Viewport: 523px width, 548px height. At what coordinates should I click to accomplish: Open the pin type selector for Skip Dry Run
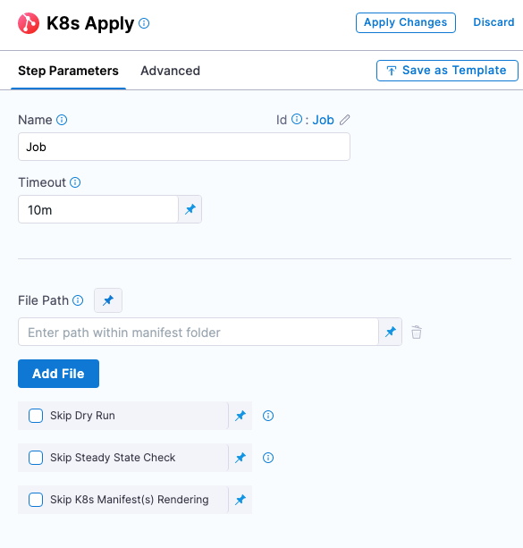(240, 416)
